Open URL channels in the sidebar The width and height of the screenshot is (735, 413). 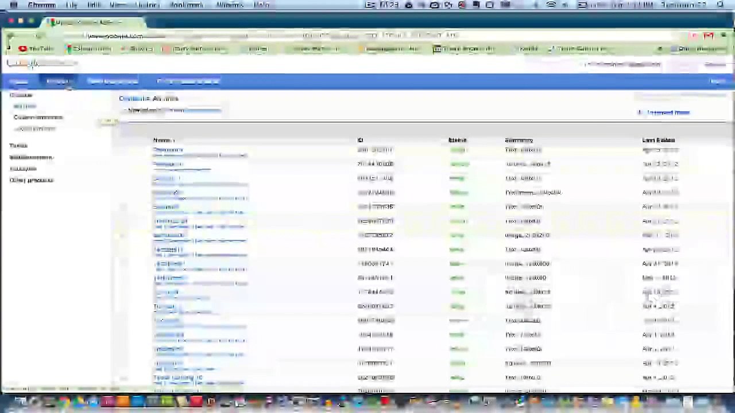point(34,129)
